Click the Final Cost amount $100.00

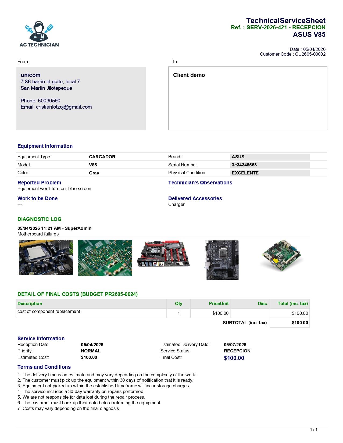pos(234,358)
